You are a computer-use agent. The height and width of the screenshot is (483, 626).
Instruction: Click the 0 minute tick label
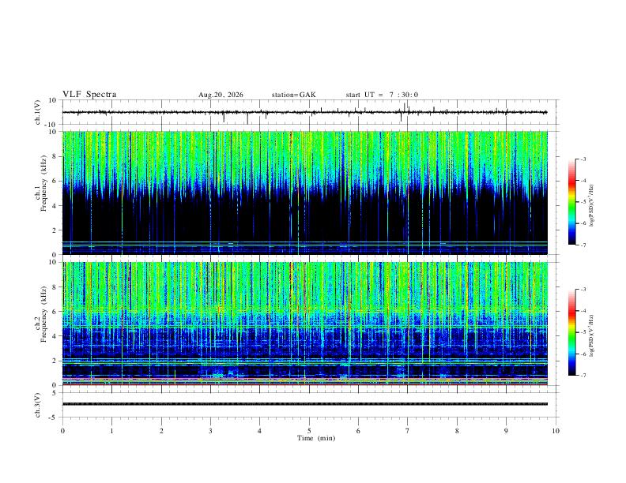coord(62,431)
